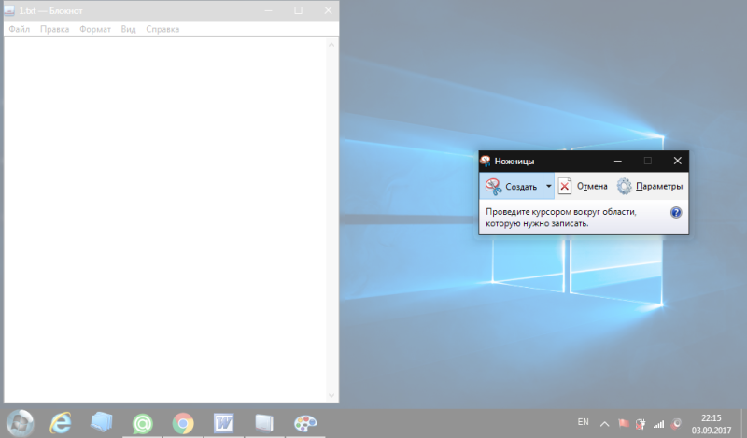
Task: Open the Правка menu in Блокнот
Action: (55, 29)
